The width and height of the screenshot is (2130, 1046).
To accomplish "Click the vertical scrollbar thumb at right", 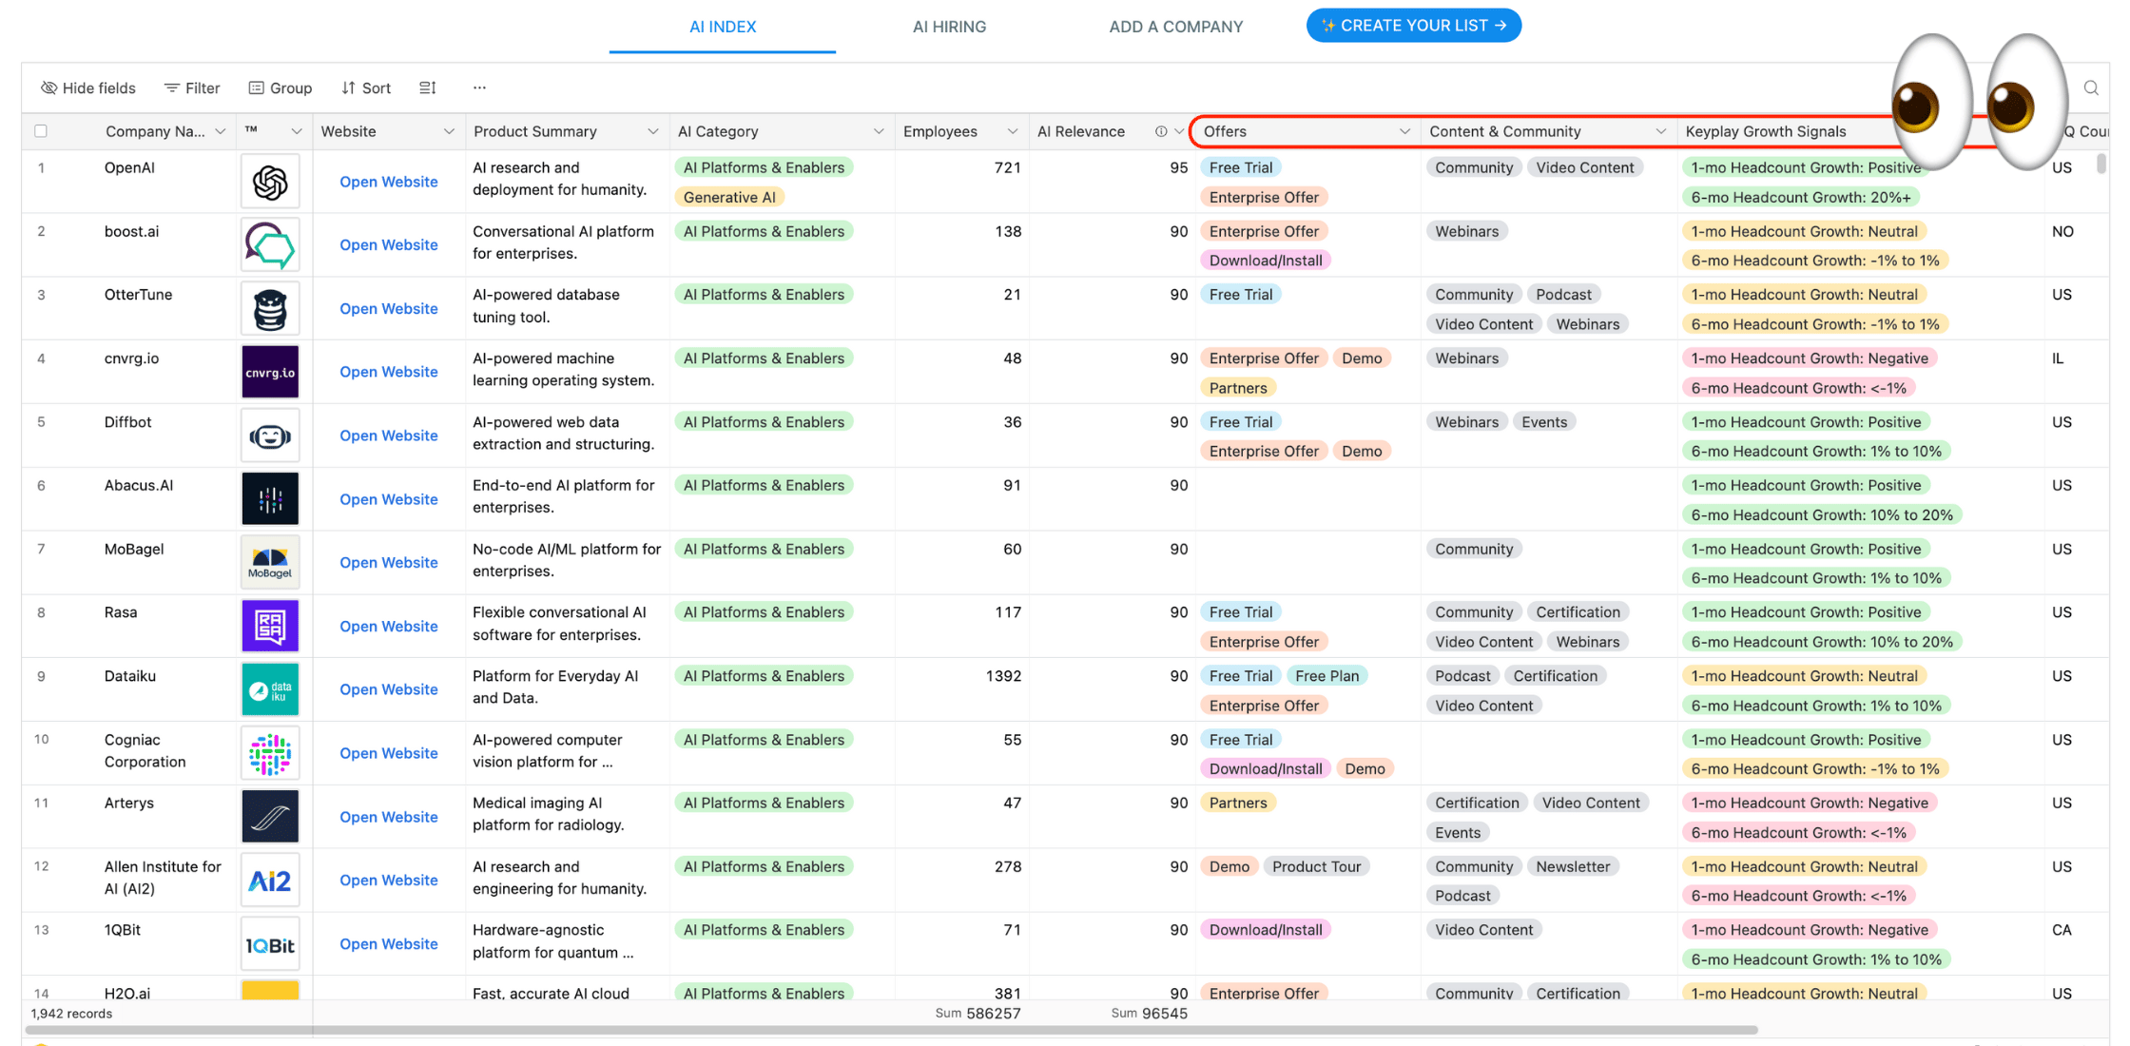I will point(2101,164).
